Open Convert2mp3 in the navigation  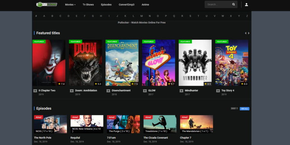(x=126, y=5)
